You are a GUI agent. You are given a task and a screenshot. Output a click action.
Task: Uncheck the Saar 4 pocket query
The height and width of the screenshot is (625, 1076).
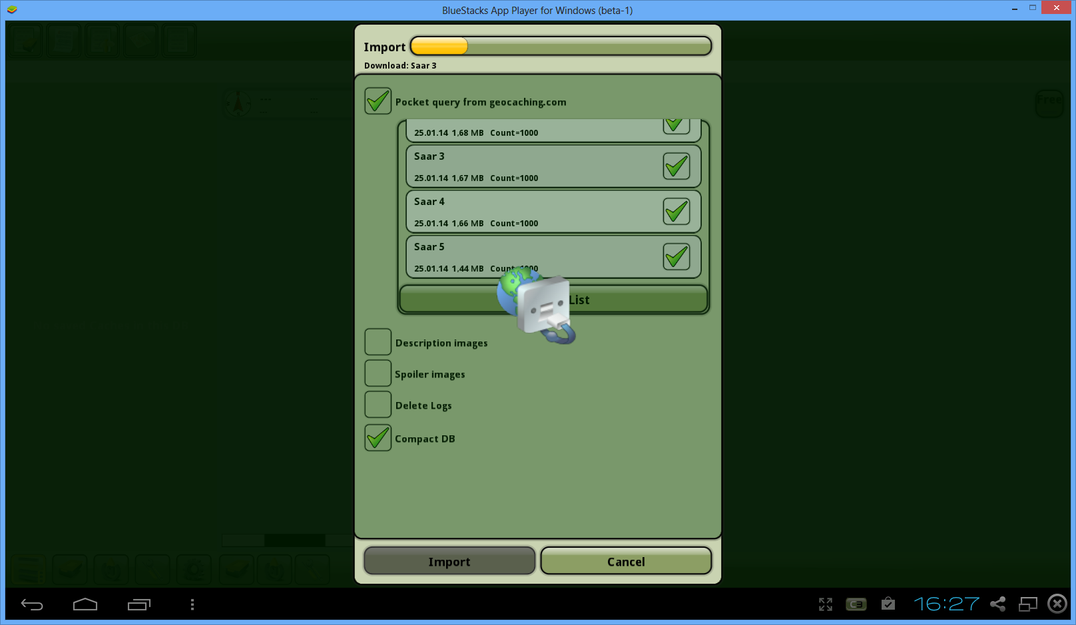(x=676, y=212)
